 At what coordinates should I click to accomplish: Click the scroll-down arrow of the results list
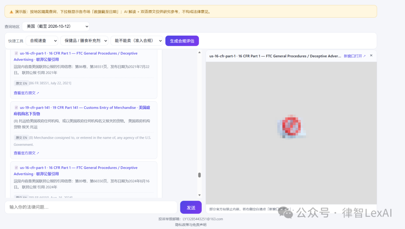tap(199, 195)
